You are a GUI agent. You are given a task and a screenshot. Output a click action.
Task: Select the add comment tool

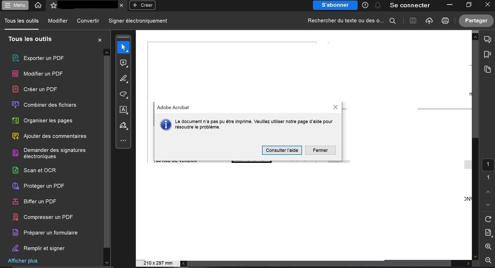coord(123,63)
